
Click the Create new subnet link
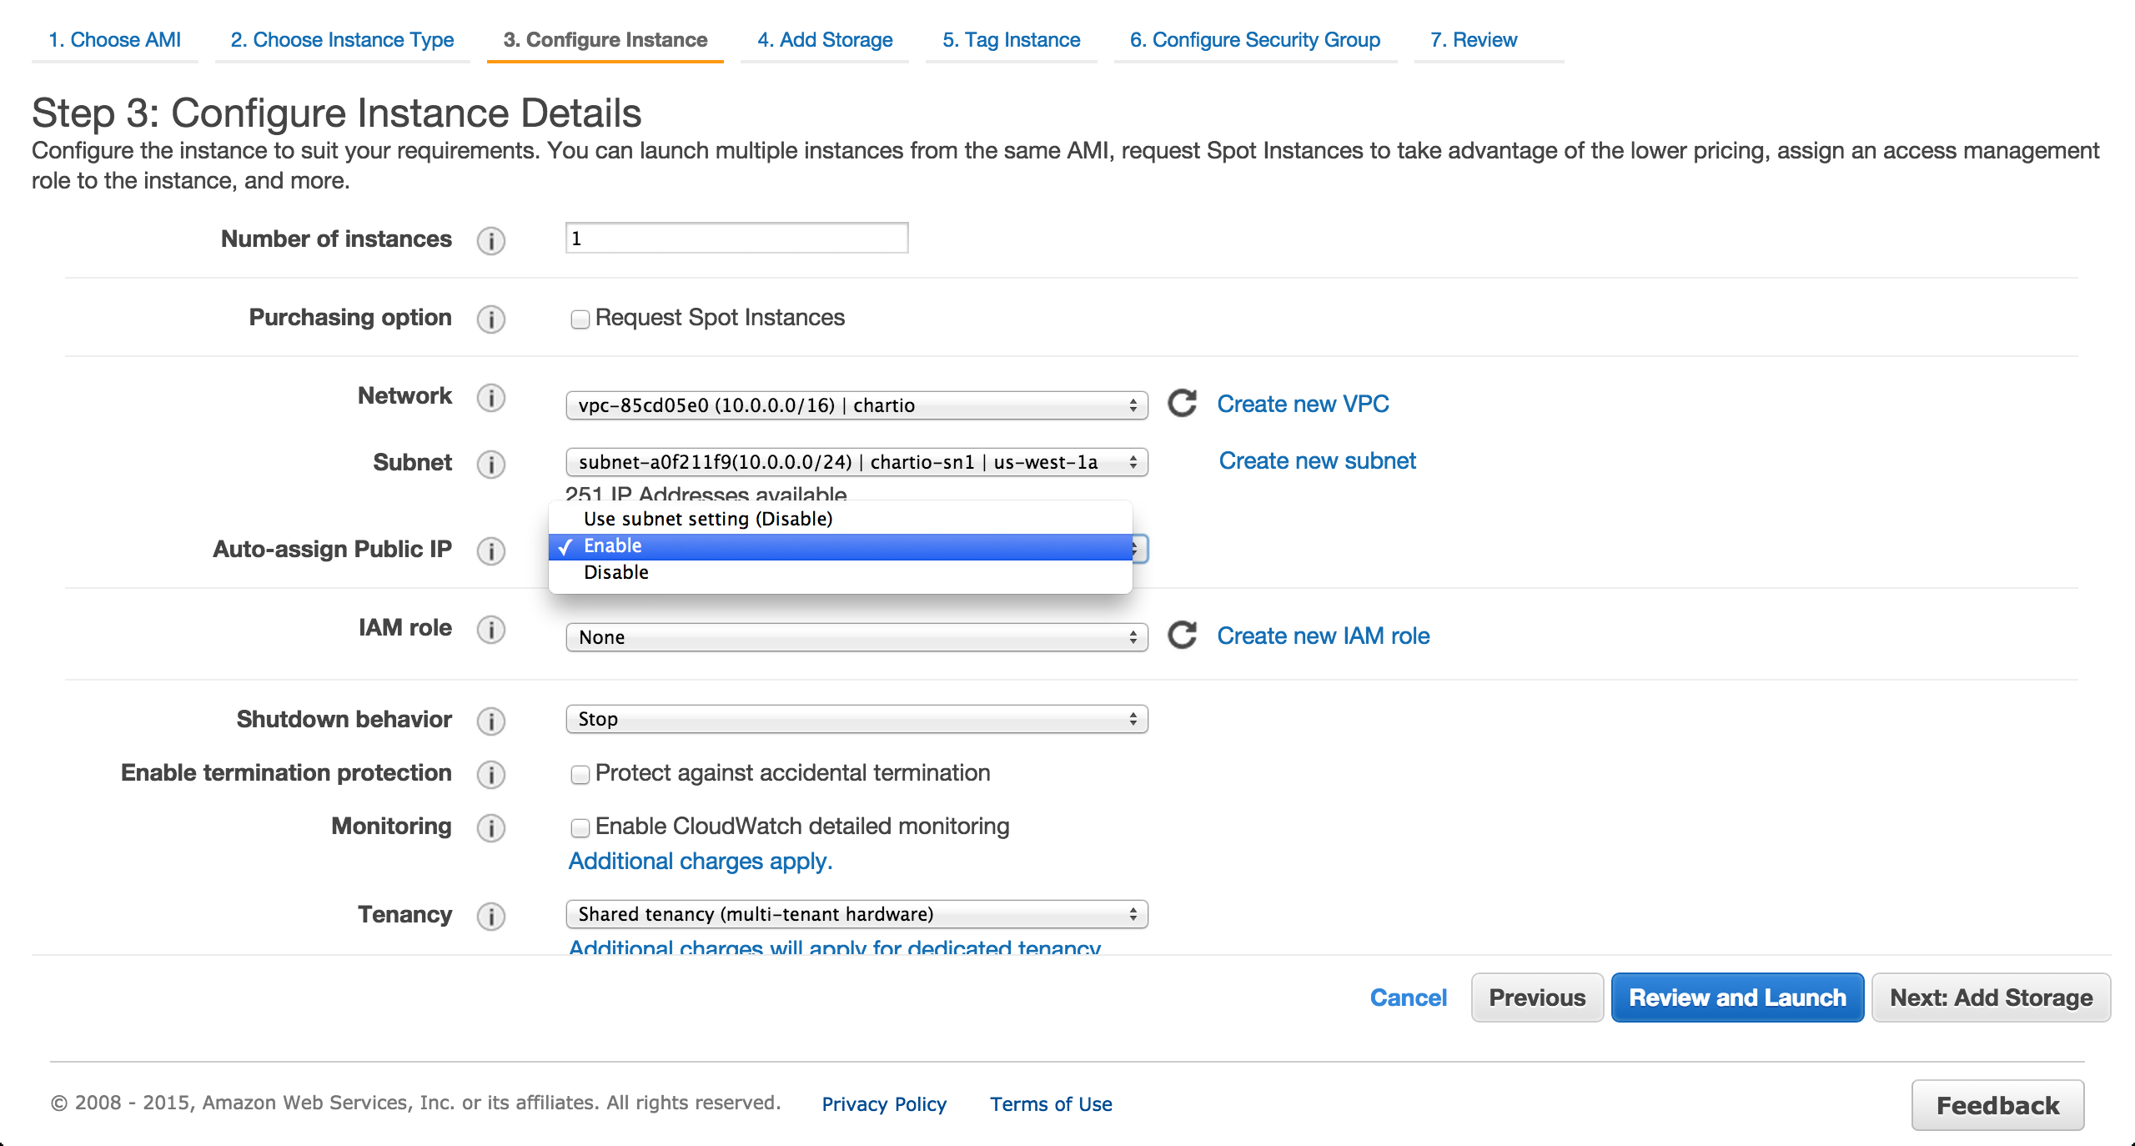(x=1317, y=460)
